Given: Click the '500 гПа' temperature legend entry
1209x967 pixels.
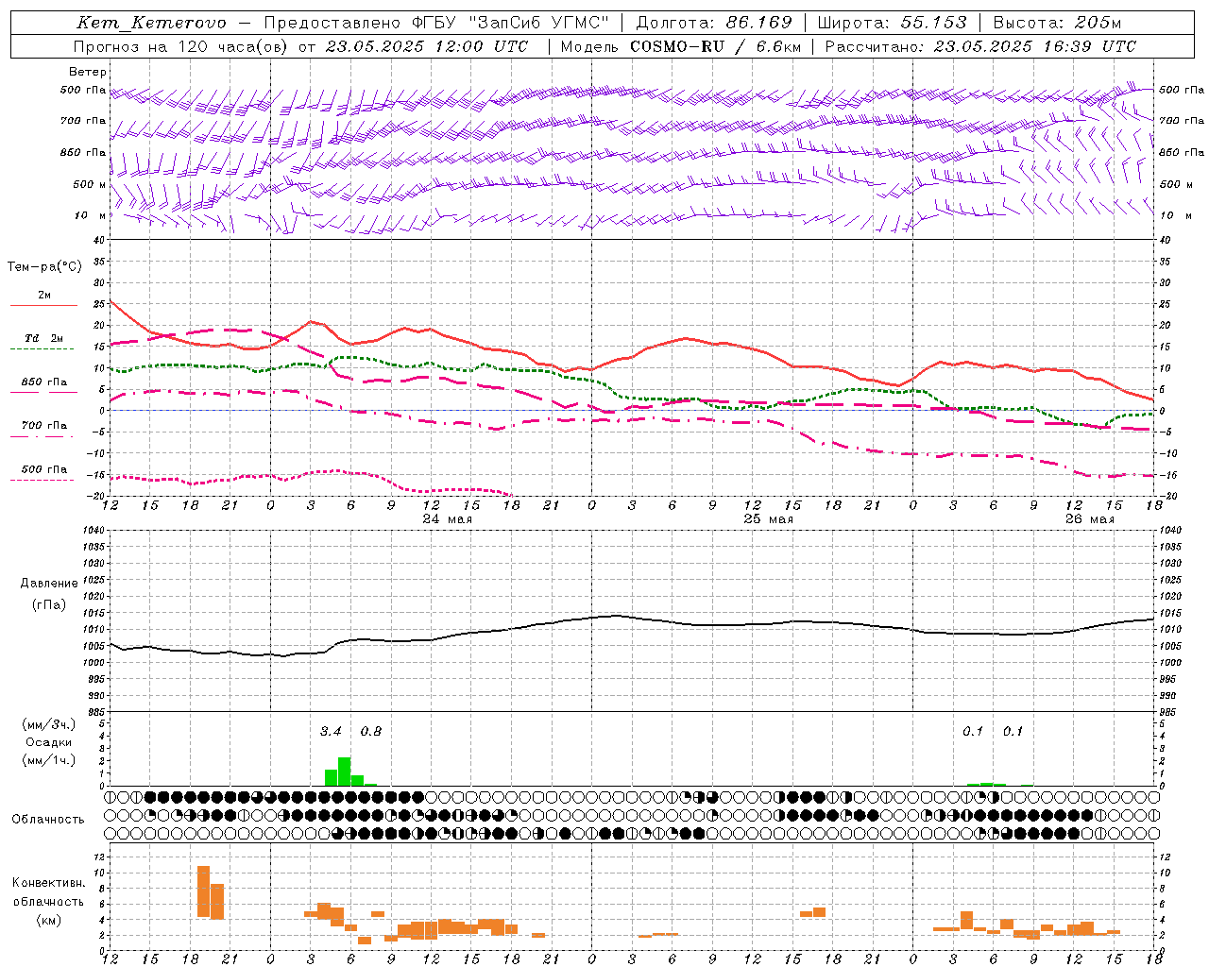Looking at the screenshot, I should pyautogui.click(x=43, y=469).
